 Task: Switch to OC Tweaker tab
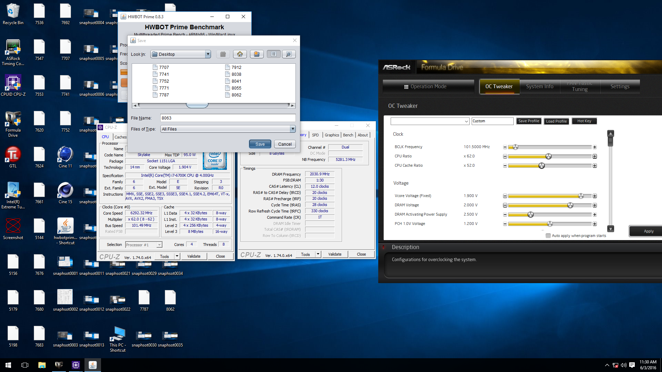click(499, 86)
